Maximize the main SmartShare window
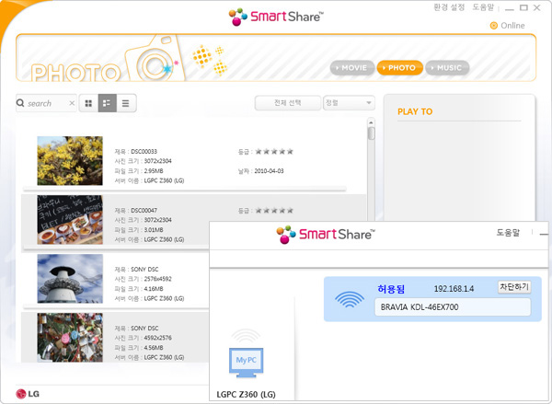 click(523, 7)
